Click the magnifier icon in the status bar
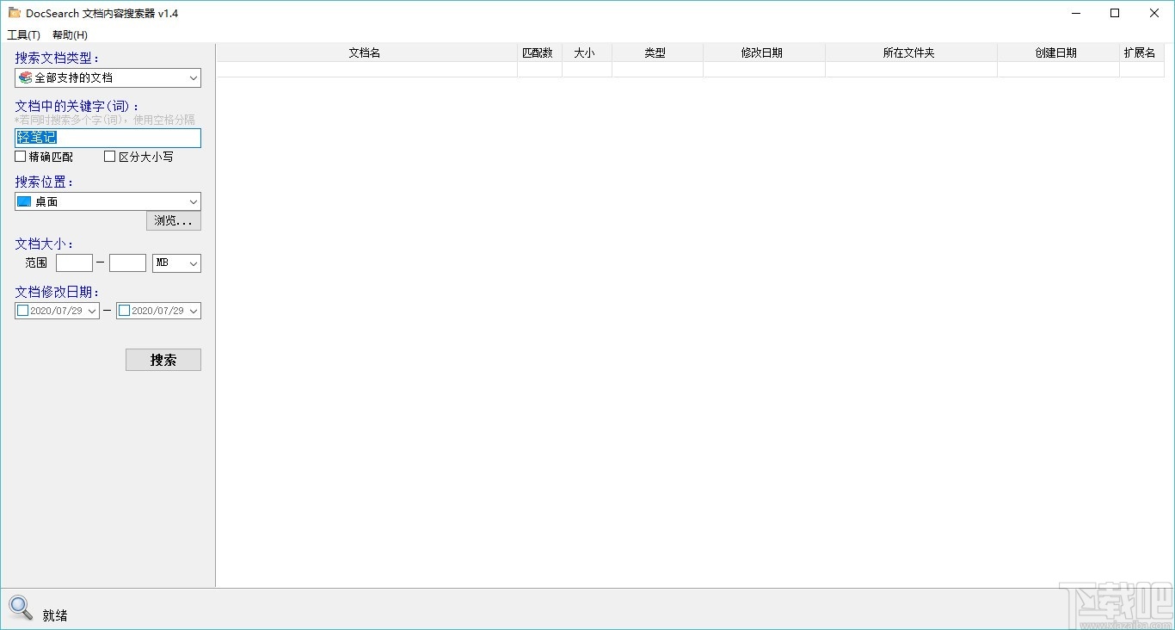The width and height of the screenshot is (1175, 630). tap(21, 608)
